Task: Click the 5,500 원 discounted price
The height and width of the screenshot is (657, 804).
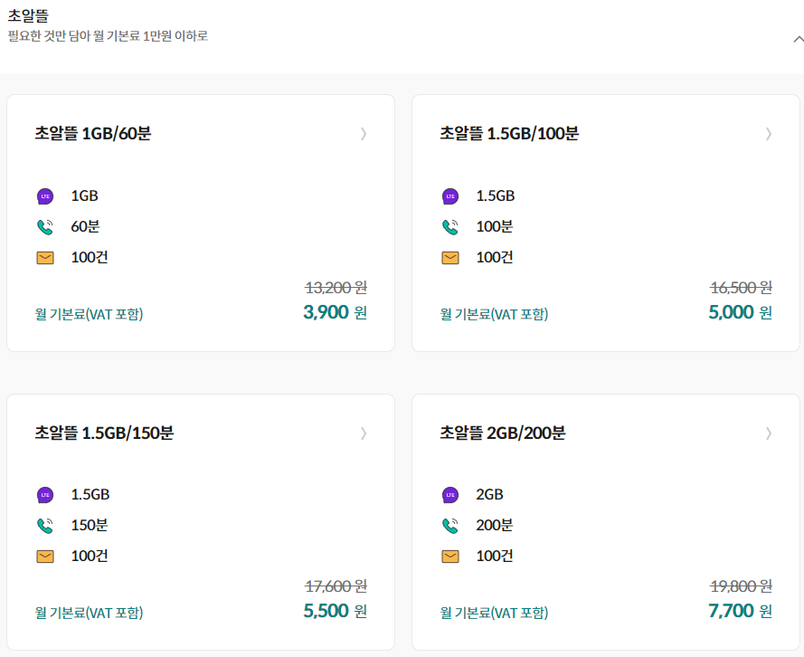Action: tap(335, 611)
